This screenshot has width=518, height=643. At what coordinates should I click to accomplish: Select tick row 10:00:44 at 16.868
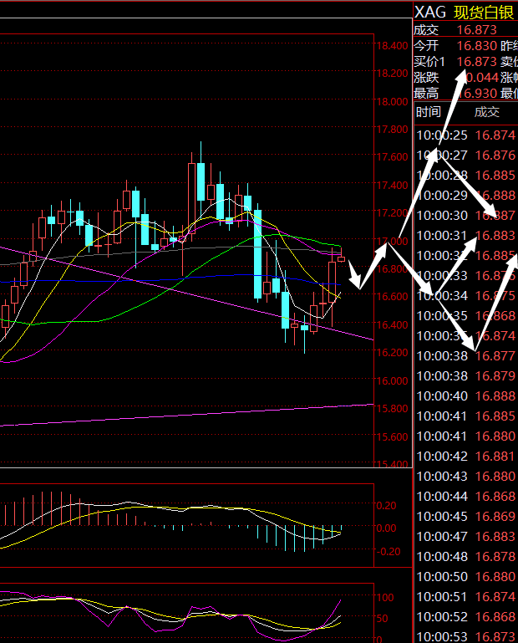tap(466, 497)
